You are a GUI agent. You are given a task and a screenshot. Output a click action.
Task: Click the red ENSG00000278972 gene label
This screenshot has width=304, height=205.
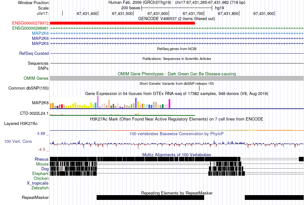[30, 23]
